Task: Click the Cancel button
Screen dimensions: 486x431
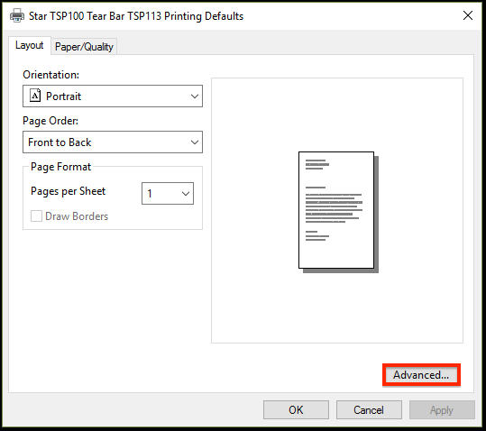Action: pyautogui.click(x=369, y=410)
